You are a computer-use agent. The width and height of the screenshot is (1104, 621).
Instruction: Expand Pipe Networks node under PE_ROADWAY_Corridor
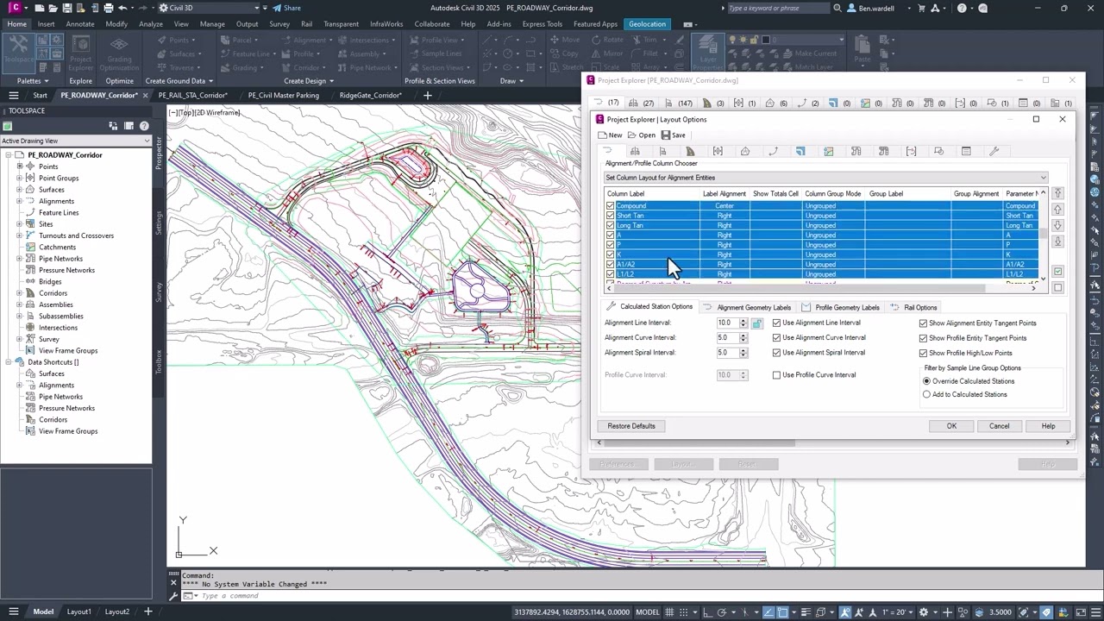point(19,259)
